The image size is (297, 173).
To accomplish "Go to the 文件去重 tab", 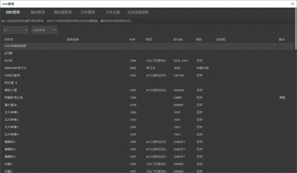I will 113,12.
